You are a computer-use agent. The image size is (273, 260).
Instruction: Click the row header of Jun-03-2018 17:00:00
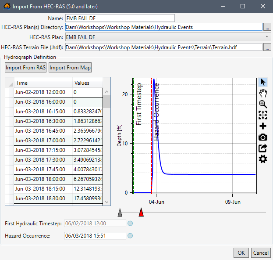pos(10,141)
